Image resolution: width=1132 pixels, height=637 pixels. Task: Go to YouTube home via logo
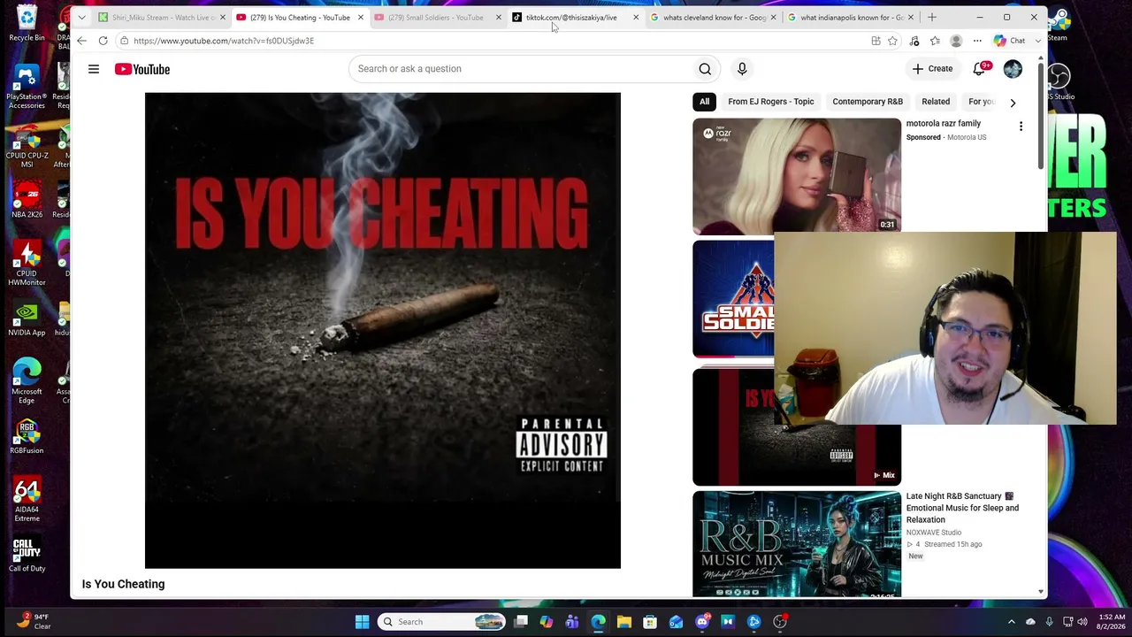pyautogui.click(x=142, y=69)
